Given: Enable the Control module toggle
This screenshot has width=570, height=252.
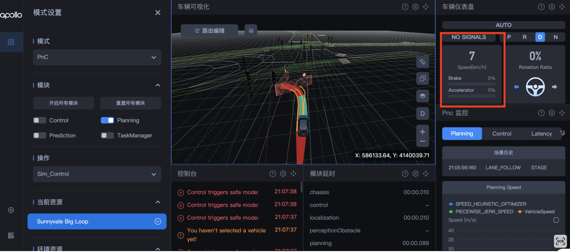Looking at the screenshot, I should [x=40, y=120].
